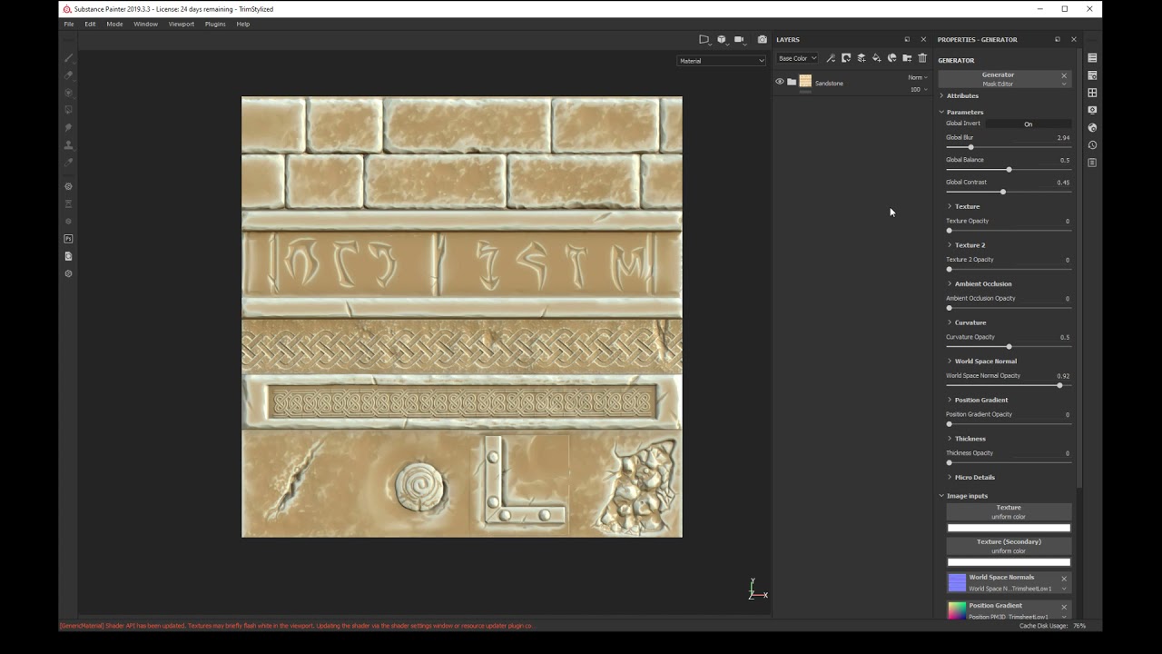This screenshot has height=654, width=1162.
Task: Select the Smudge tool
Action: pos(69,128)
